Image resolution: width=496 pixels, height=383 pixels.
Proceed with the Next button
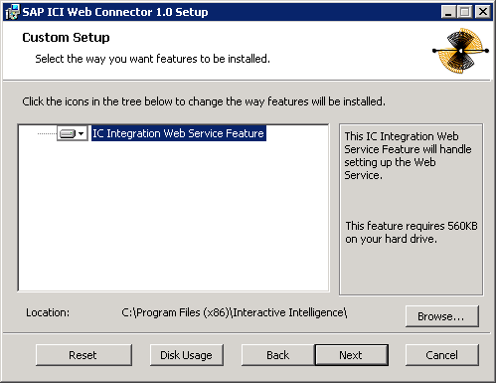point(351,355)
